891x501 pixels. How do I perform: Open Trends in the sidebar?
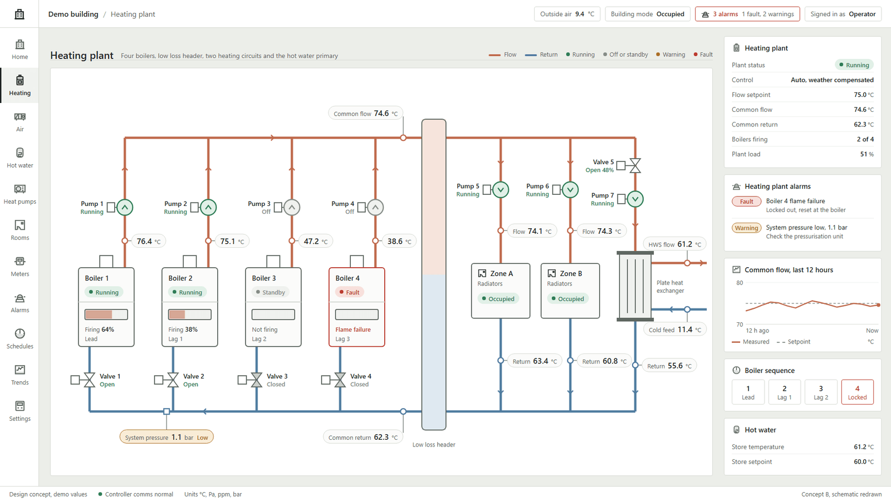click(19, 375)
